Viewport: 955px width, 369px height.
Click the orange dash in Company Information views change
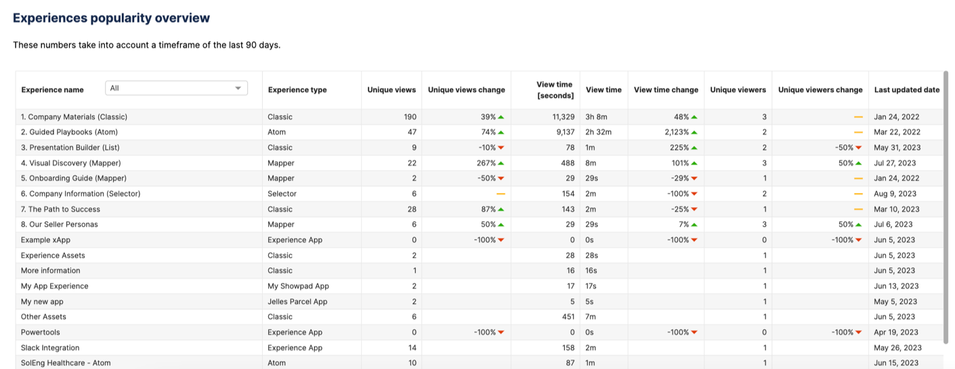tap(501, 194)
